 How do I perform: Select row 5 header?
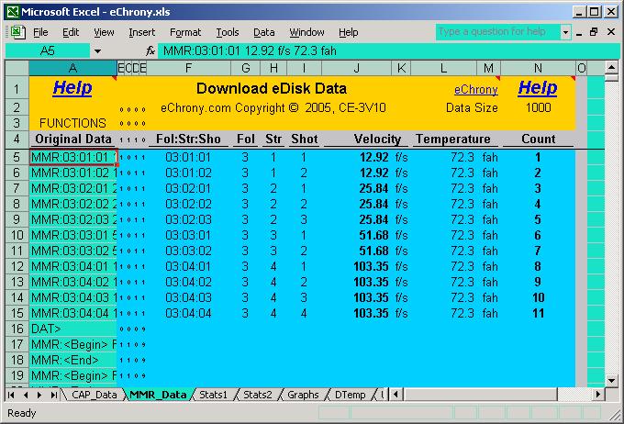pos(17,157)
